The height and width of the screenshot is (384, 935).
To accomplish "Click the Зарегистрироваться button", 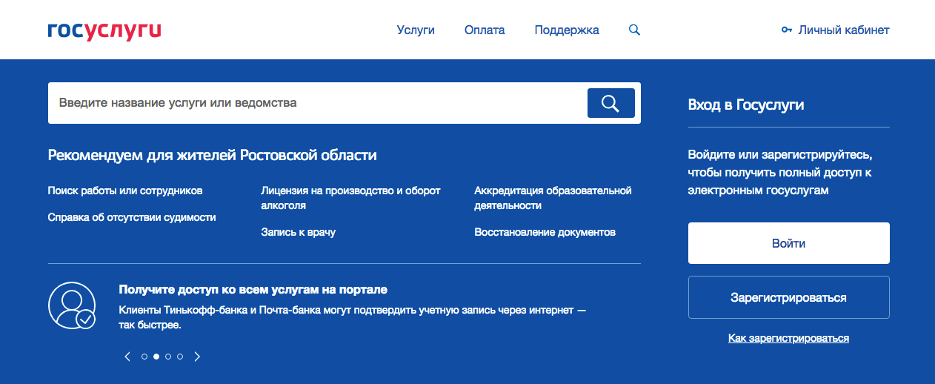I will pyautogui.click(x=788, y=298).
